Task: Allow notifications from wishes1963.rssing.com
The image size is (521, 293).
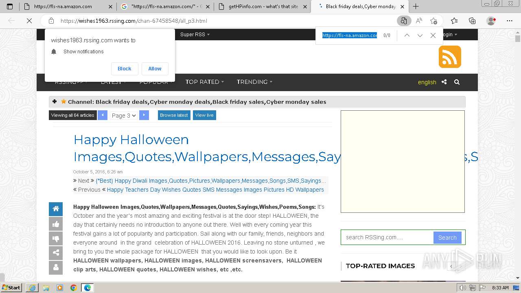Action: (x=155, y=69)
